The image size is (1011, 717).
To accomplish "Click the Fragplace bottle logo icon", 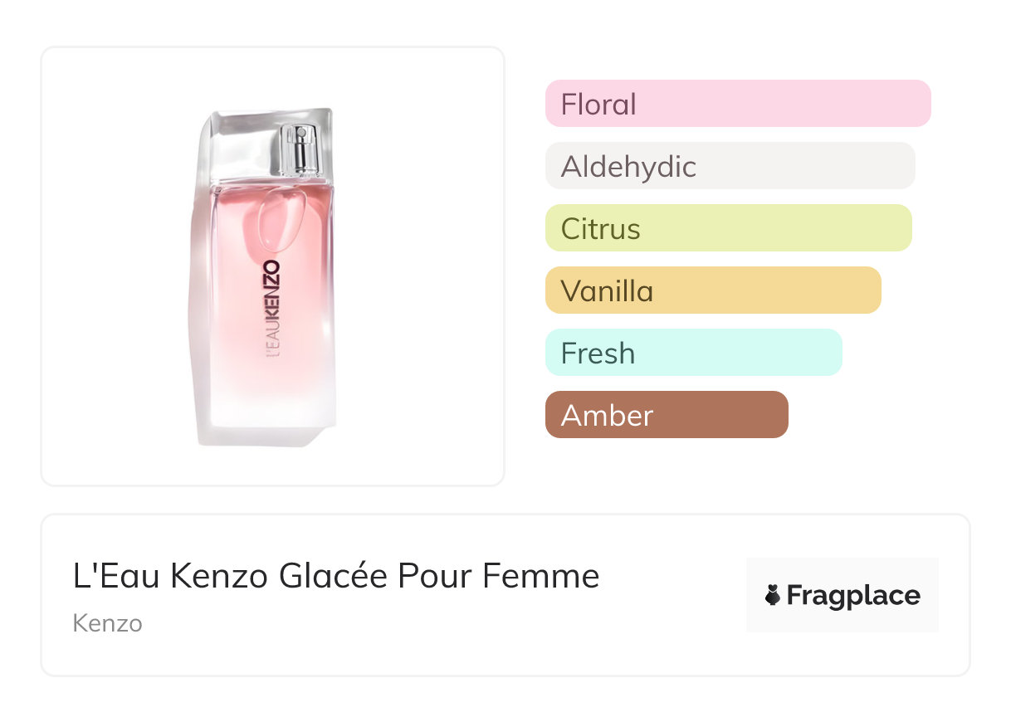I will click(x=773, y=595).
